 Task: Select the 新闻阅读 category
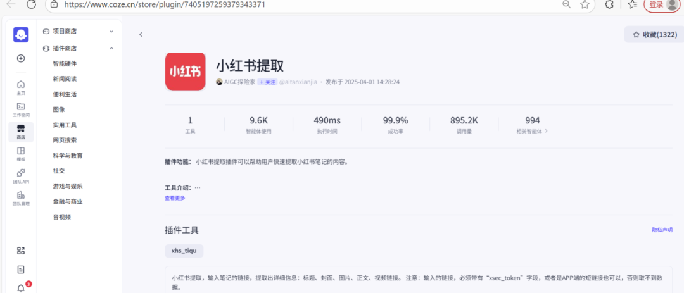(65, 79)
